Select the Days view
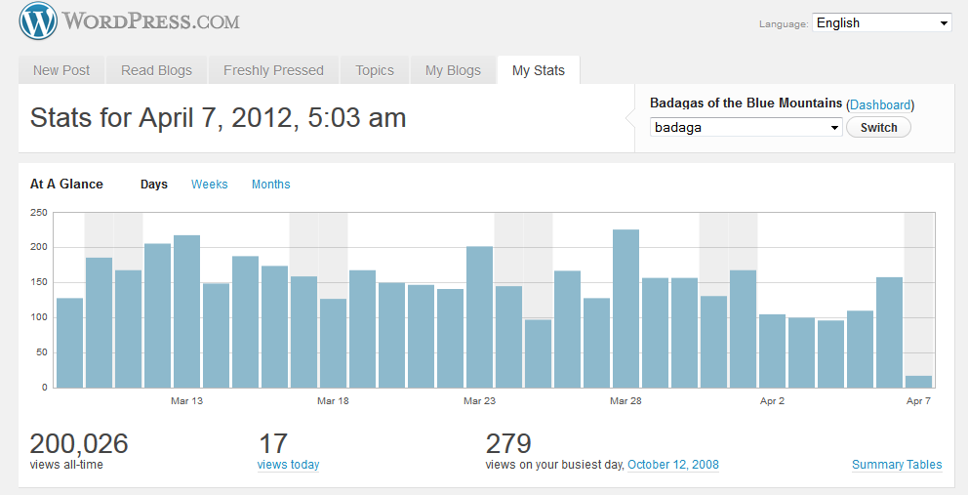Screen dimensions: 968x495 [x=154, y=185]
